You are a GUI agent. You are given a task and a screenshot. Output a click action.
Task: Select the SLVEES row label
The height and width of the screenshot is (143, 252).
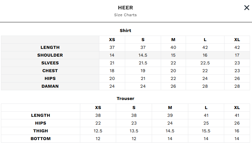click(50, 63)
